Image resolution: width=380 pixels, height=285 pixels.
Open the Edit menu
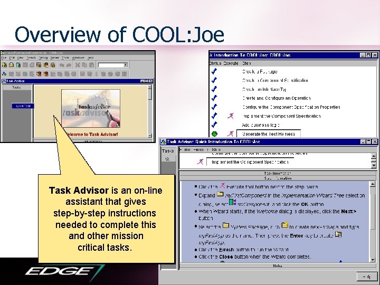click(x=12, y=58)
